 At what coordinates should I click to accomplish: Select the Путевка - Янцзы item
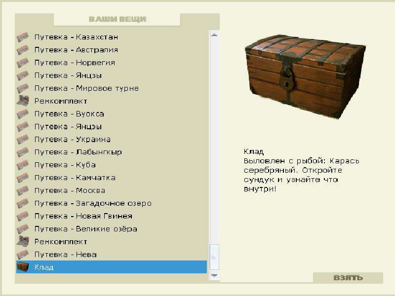point(69,75)
